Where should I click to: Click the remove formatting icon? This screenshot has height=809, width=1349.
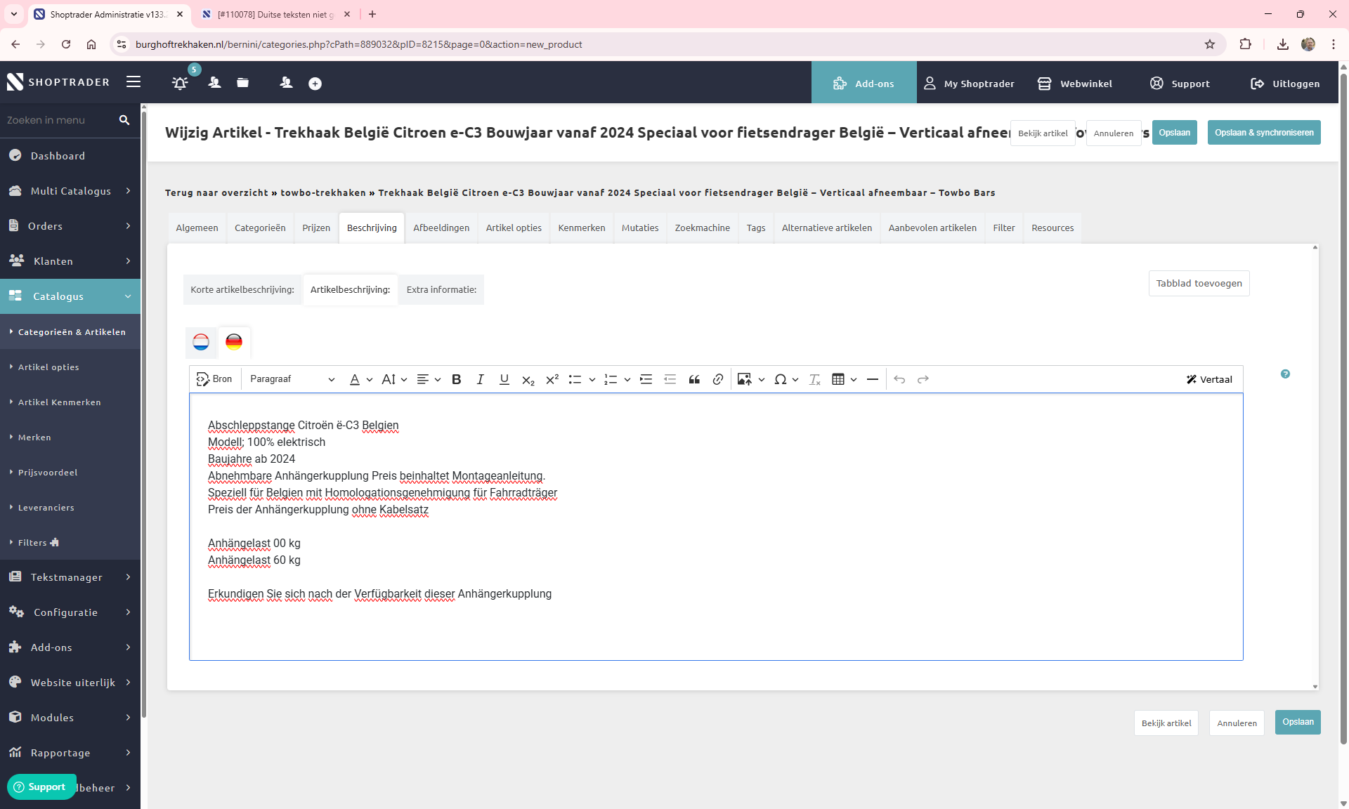814,379
